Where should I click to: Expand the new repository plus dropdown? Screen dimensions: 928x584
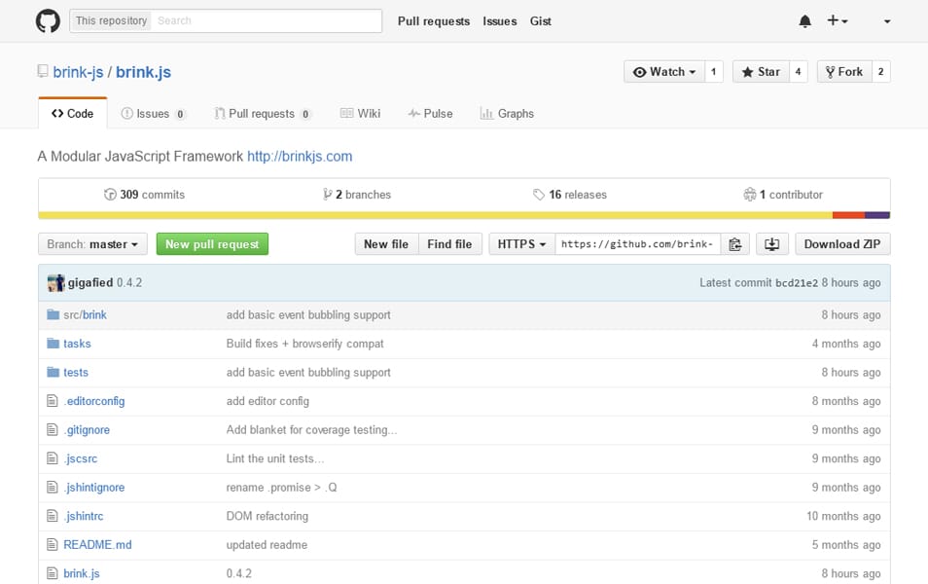coord(839,20)
